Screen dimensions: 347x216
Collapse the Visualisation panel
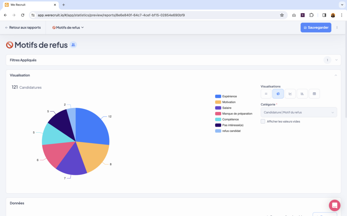coord(336,75)
